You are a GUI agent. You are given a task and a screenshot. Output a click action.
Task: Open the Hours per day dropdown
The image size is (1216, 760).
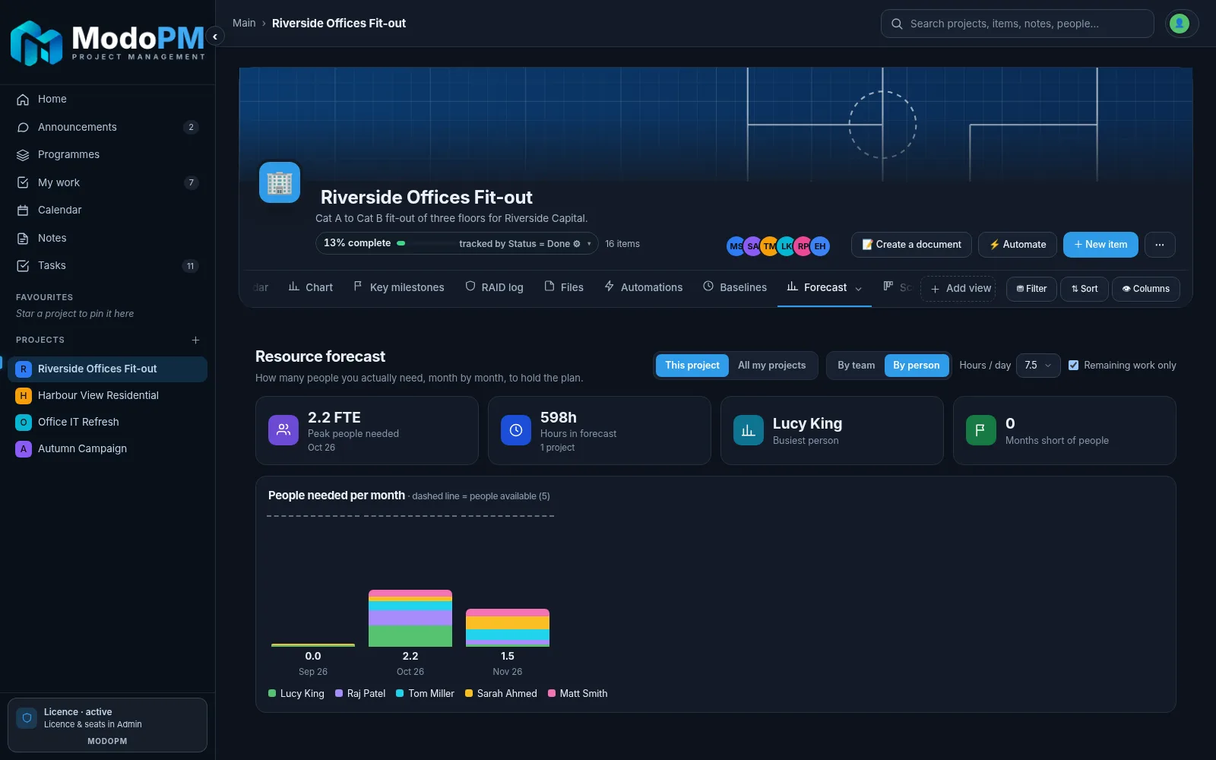pyautogui.click(x=1038, y=366)
